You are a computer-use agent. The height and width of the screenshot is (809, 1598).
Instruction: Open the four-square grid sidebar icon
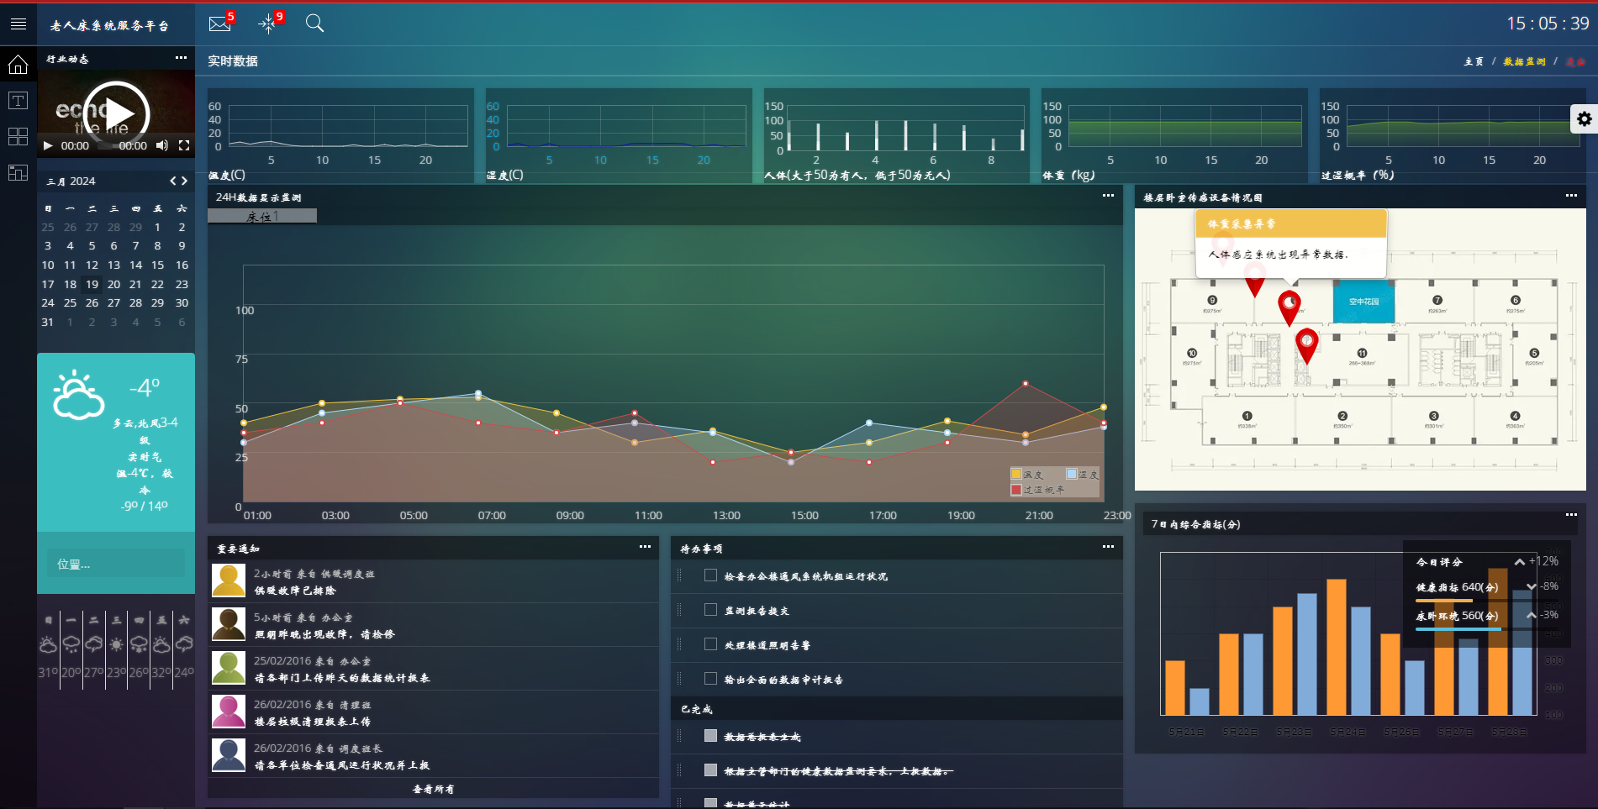[x=18, y=136]
